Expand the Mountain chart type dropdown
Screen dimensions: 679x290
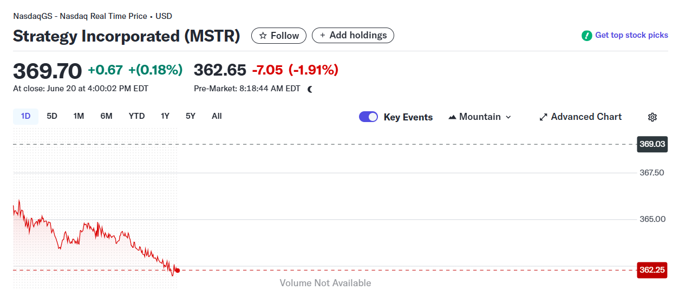point(480,117)
